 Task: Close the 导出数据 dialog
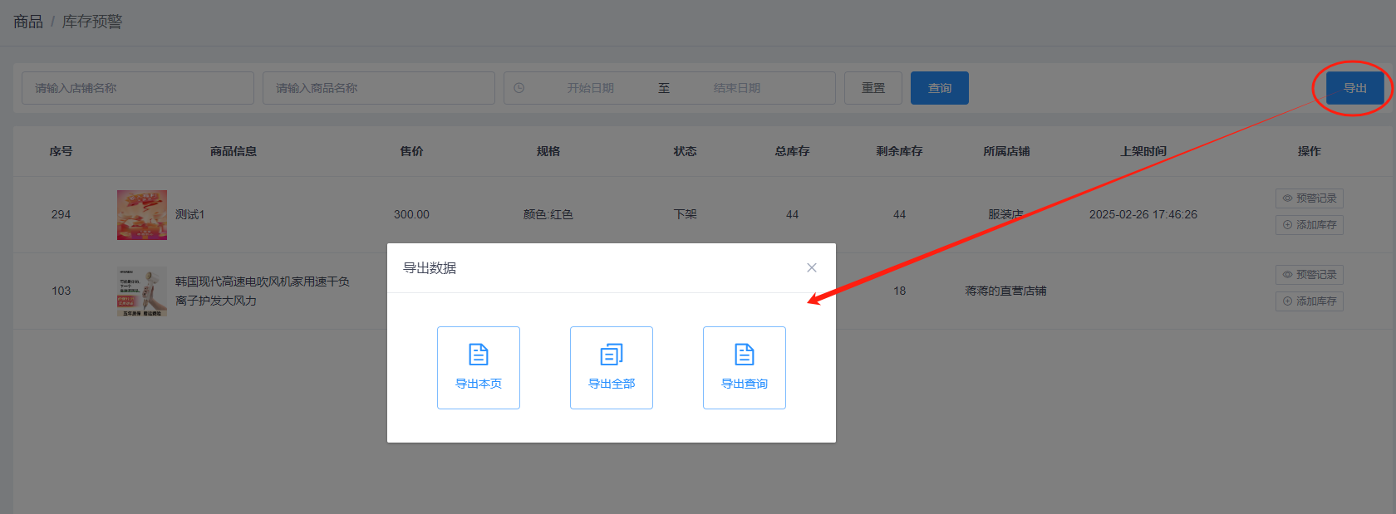click(x=812, y=267)
